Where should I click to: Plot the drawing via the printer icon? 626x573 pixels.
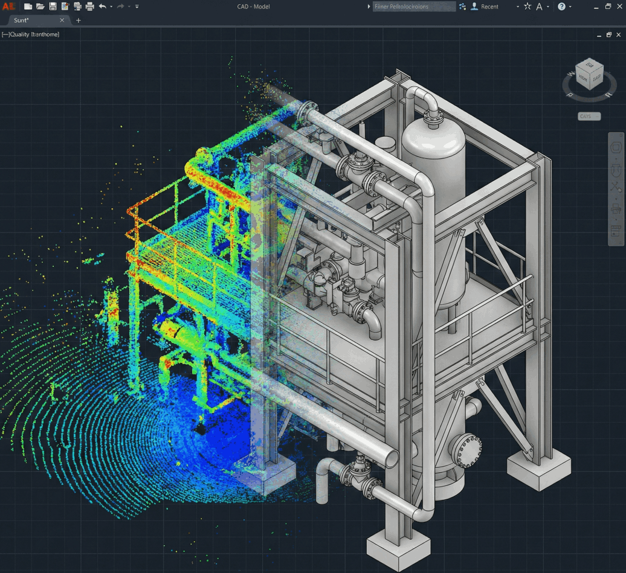[x=89, y=7]
